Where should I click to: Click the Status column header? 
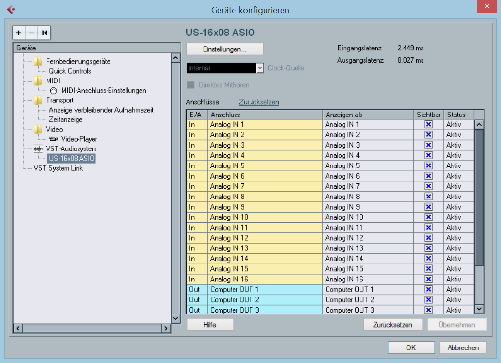(459, 115)
